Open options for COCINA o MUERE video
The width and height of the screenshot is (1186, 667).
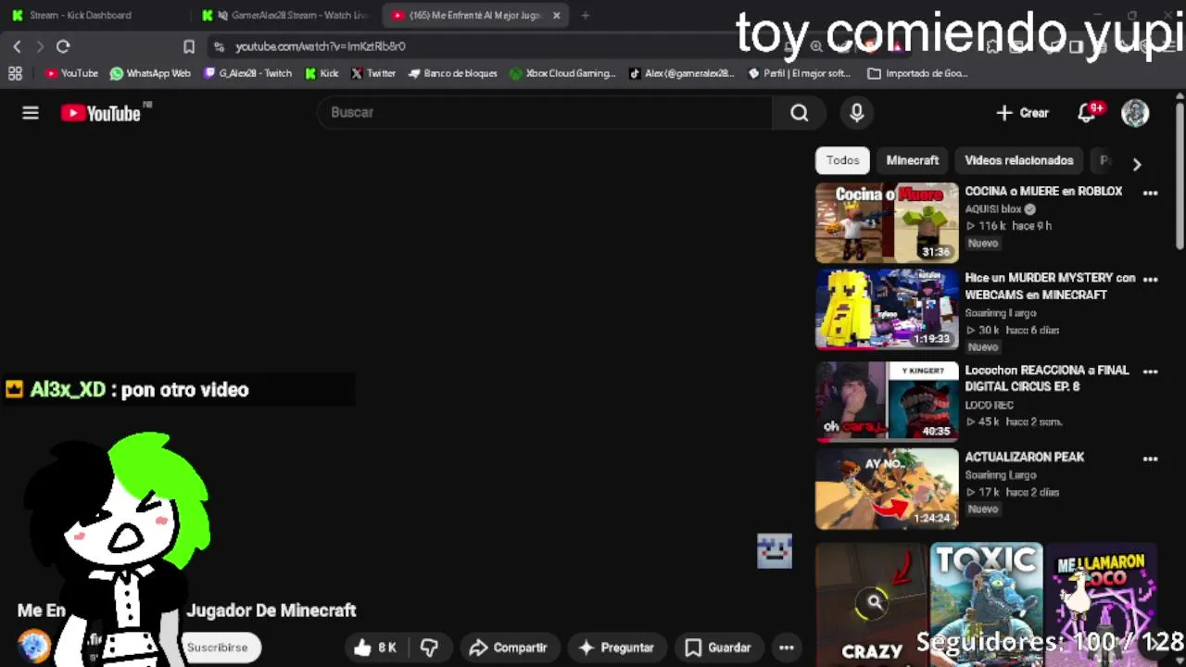(x=1150, y=193)
